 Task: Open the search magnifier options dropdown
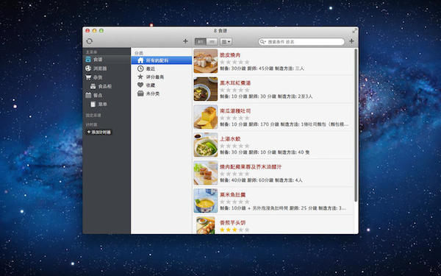(263, 42)
